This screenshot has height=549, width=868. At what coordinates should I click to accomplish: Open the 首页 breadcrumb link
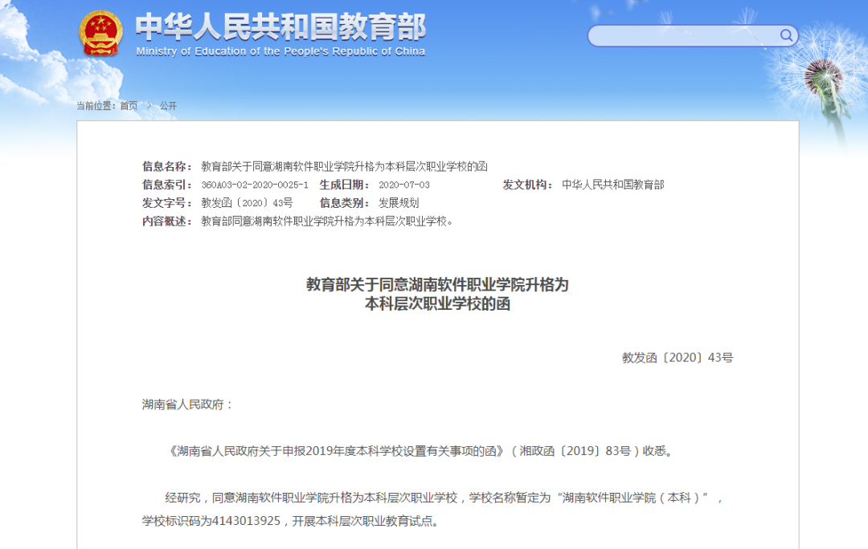[127, 105]
